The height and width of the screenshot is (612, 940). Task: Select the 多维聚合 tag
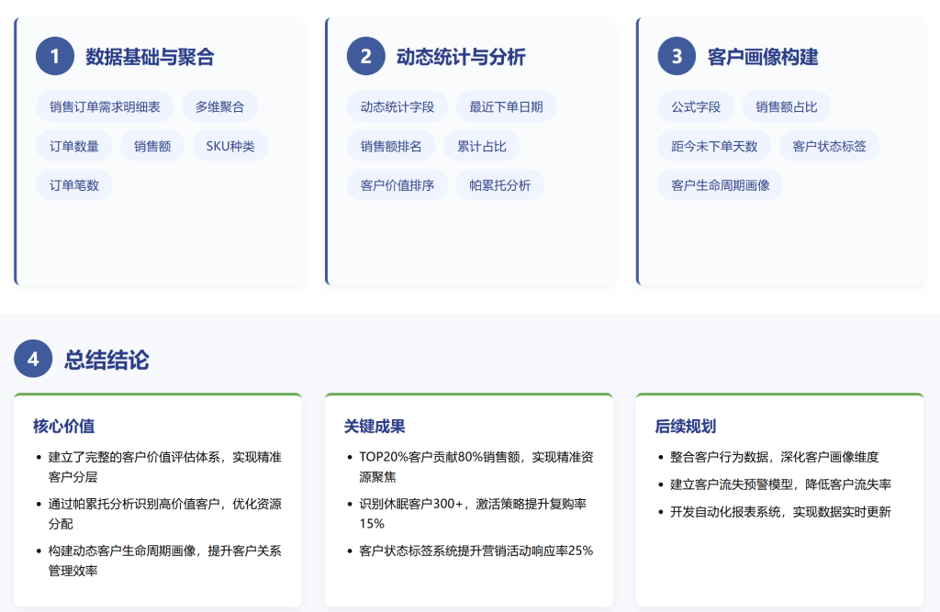[220, 106]
